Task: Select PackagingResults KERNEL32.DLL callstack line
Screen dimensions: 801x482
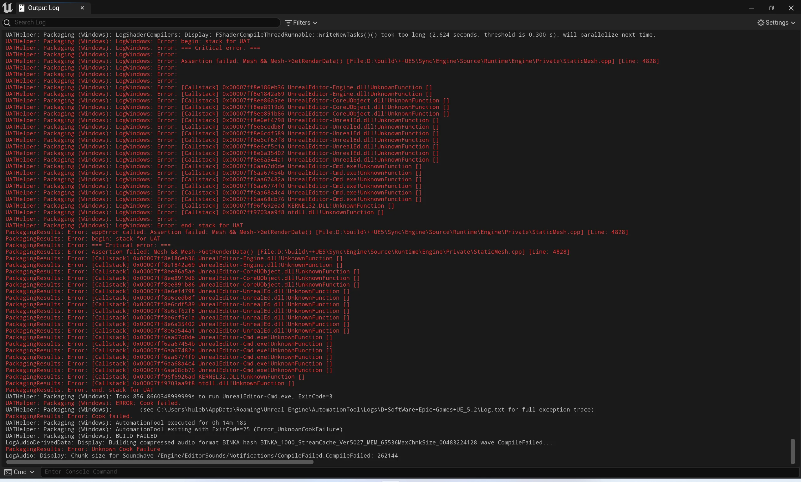Action: 155,377
